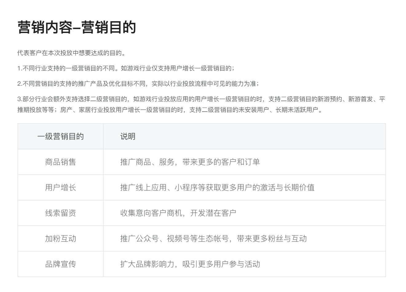Click the 营销内容–营销目的 page heading
Screen dimensions: 406x292
point(77,27)
